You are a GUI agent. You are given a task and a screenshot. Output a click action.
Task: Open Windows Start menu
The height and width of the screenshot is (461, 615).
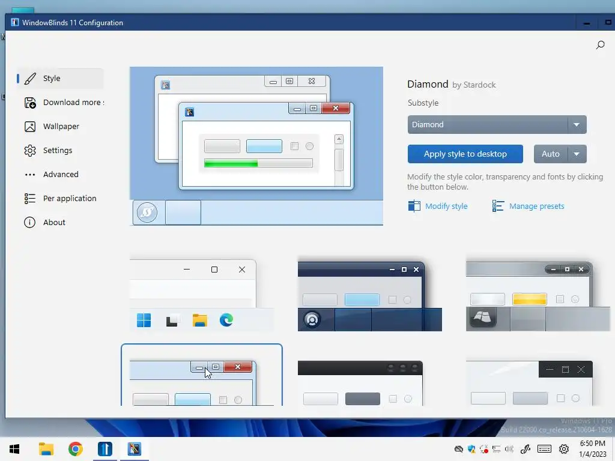14,449
